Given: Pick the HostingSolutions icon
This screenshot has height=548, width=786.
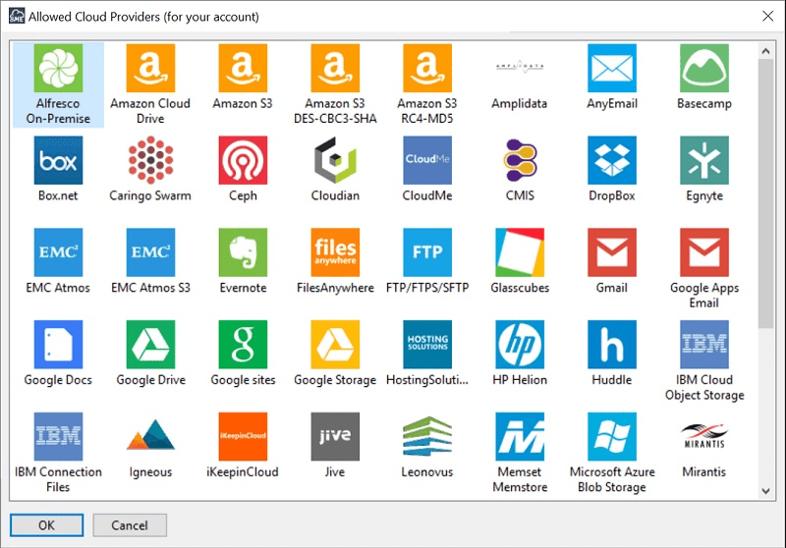Looking at the screenshot, I should [427, 345].
